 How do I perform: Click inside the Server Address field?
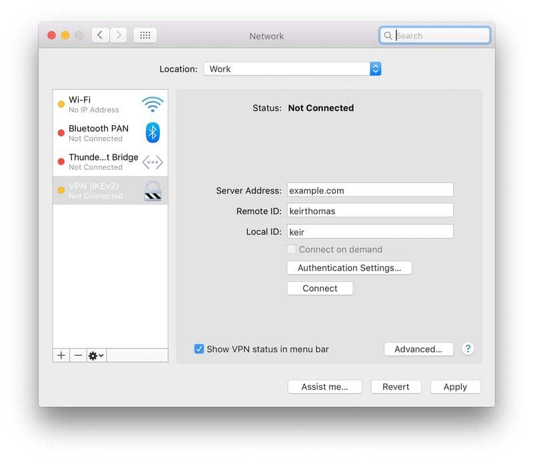tap(370, 190)
